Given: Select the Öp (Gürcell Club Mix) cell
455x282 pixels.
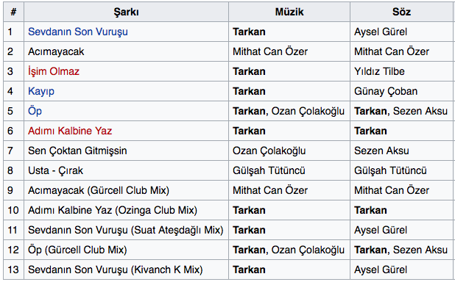Looking at the screenshot, I should pyautogui.click(x=126, y=250).
